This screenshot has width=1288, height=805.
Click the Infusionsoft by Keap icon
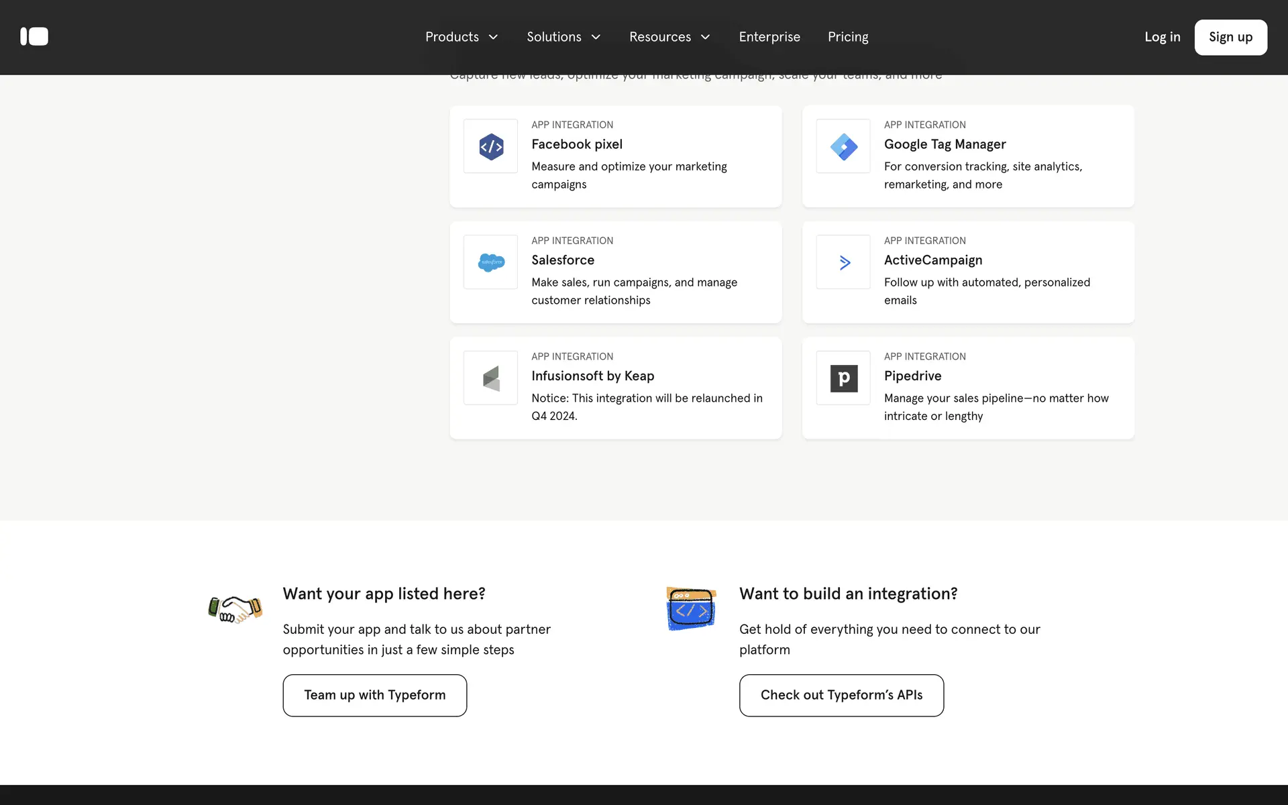coord(490,378)
